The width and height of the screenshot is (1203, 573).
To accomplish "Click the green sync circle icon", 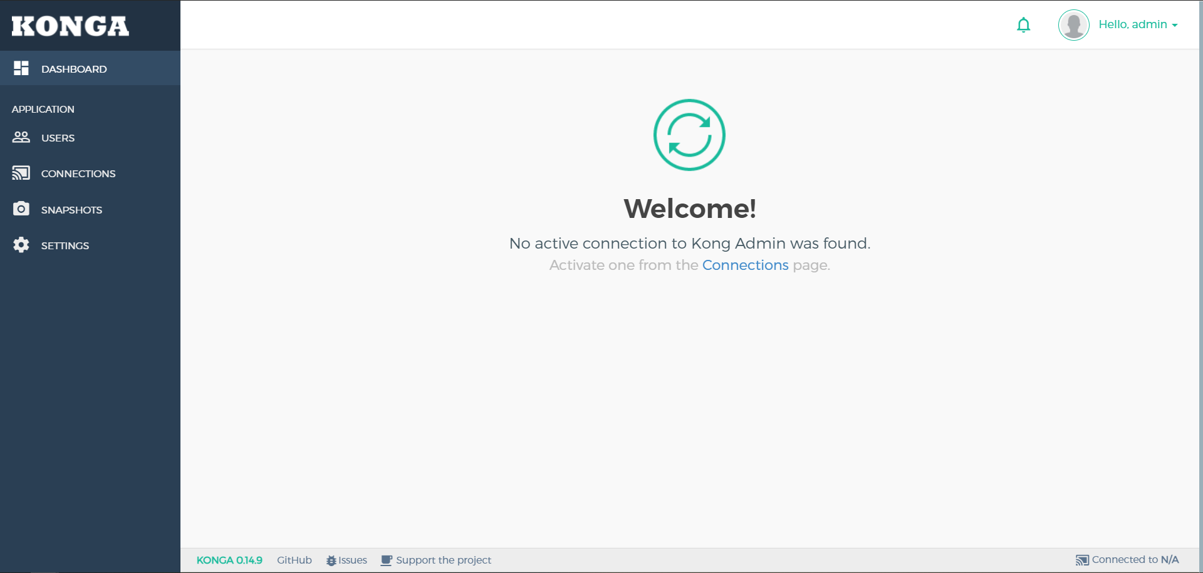I will 689,135.
